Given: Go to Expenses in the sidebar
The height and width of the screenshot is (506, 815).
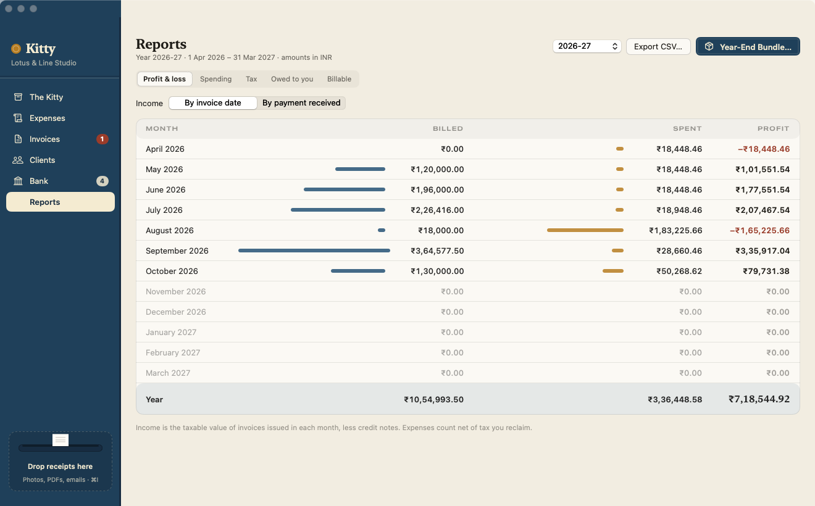Looking at the screenshot, I should point(61,118).
